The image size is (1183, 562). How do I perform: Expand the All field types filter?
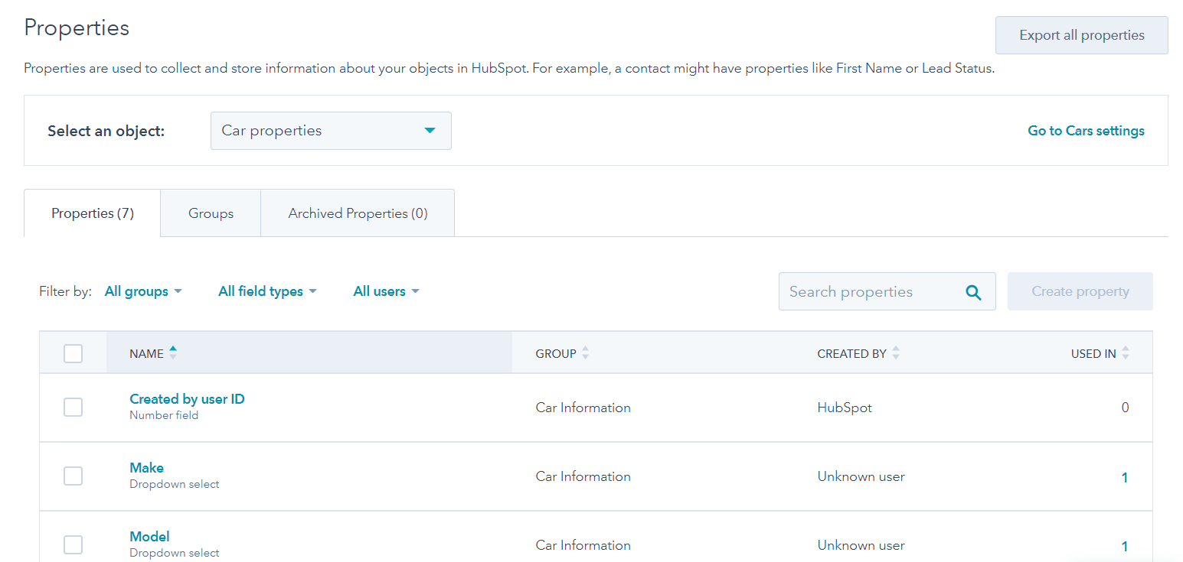pos(267,291)
